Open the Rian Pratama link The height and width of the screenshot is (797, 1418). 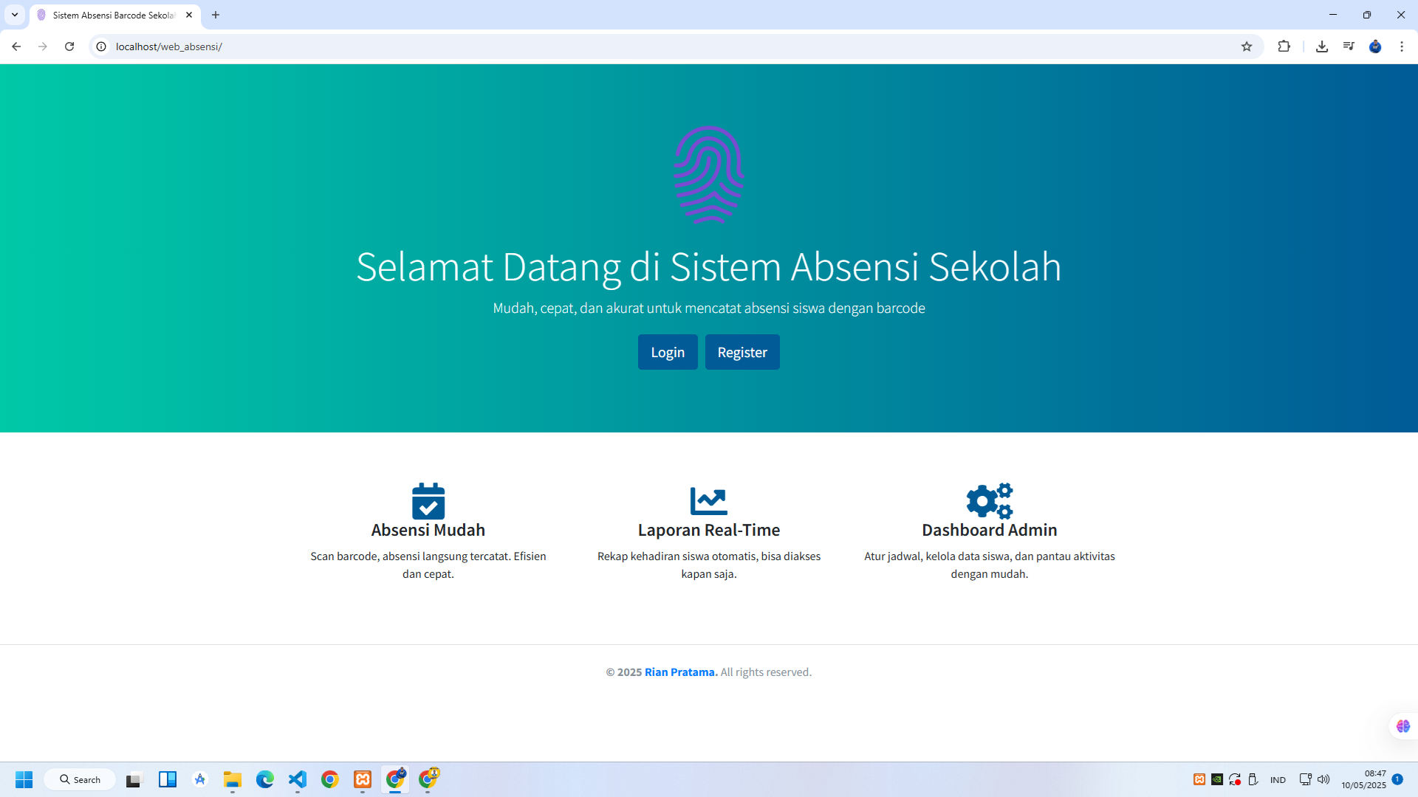tap(680, 672)
